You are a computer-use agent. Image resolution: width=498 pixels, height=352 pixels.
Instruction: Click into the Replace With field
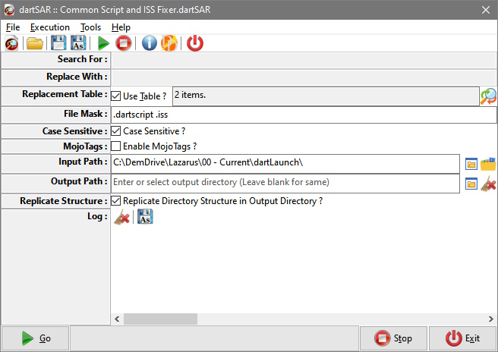(x=304, y=77)
